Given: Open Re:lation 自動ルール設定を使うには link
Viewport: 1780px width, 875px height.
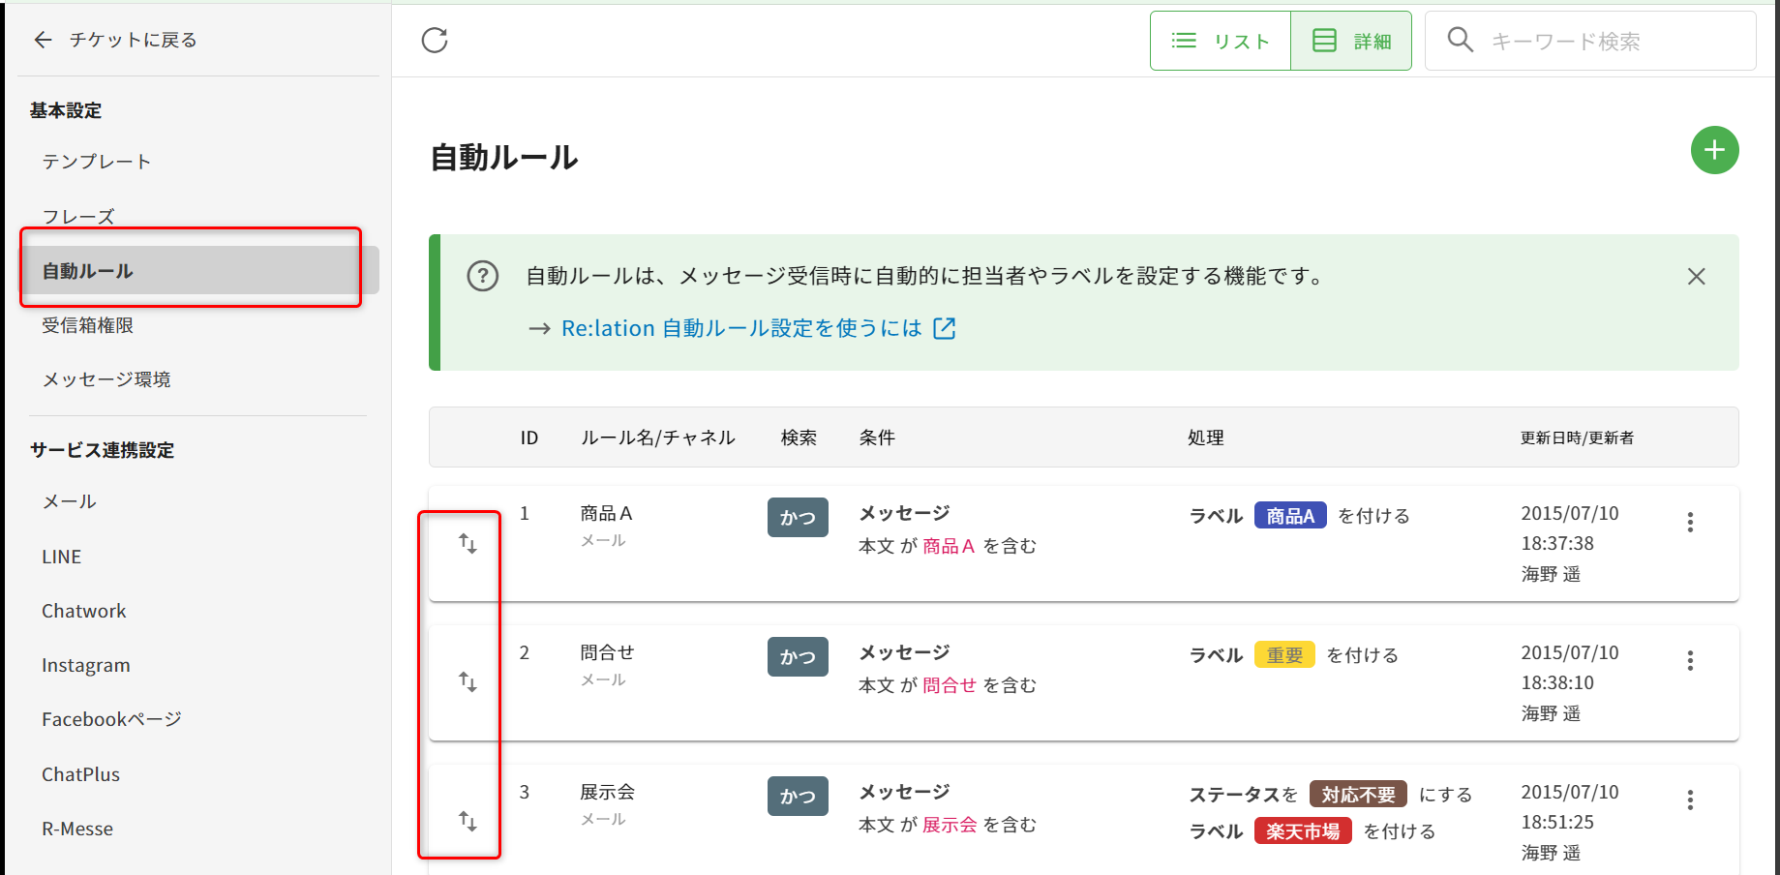Looking at the screenshot, I should 741,329.
